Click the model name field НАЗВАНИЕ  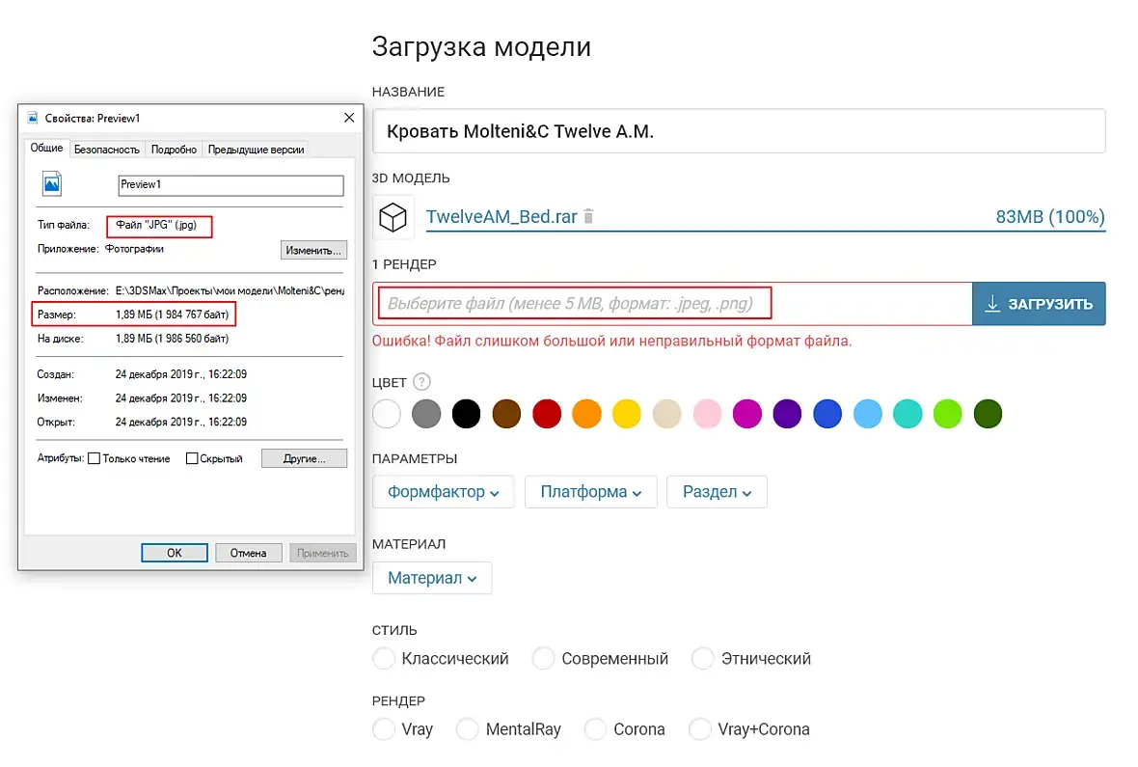pos(739,131)
